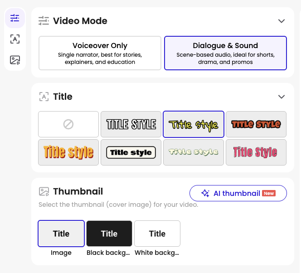
Task: Pick the black-on-white boxed Title style
Action: point(131,152)
